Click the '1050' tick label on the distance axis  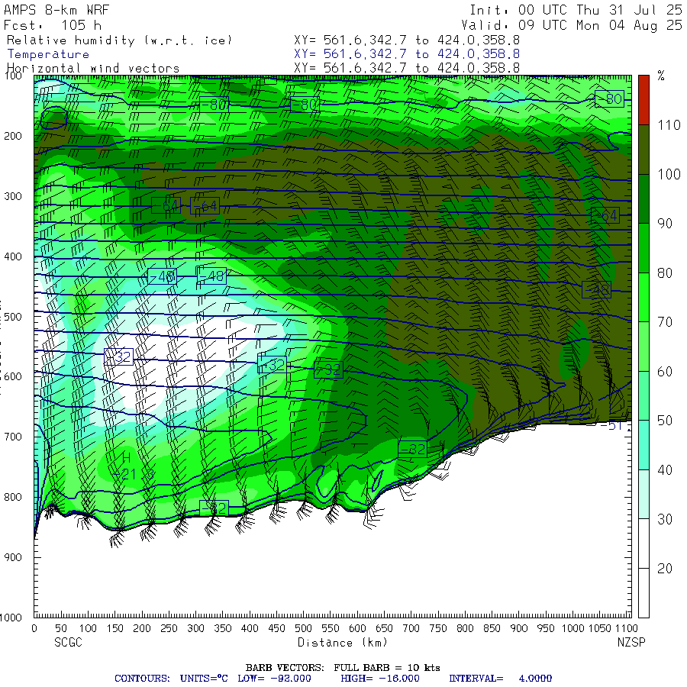coord(600,628)
